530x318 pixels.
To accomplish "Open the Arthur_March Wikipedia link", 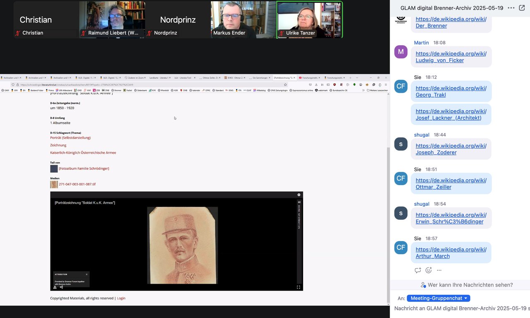I will 451,253.
